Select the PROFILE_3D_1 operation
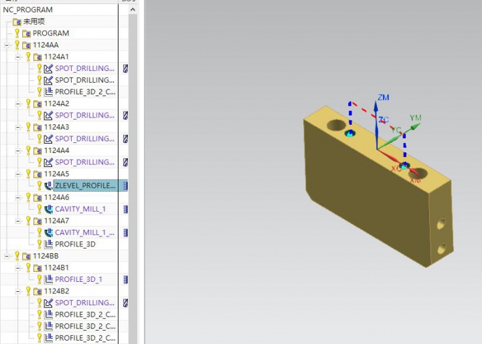 [78, 279]
